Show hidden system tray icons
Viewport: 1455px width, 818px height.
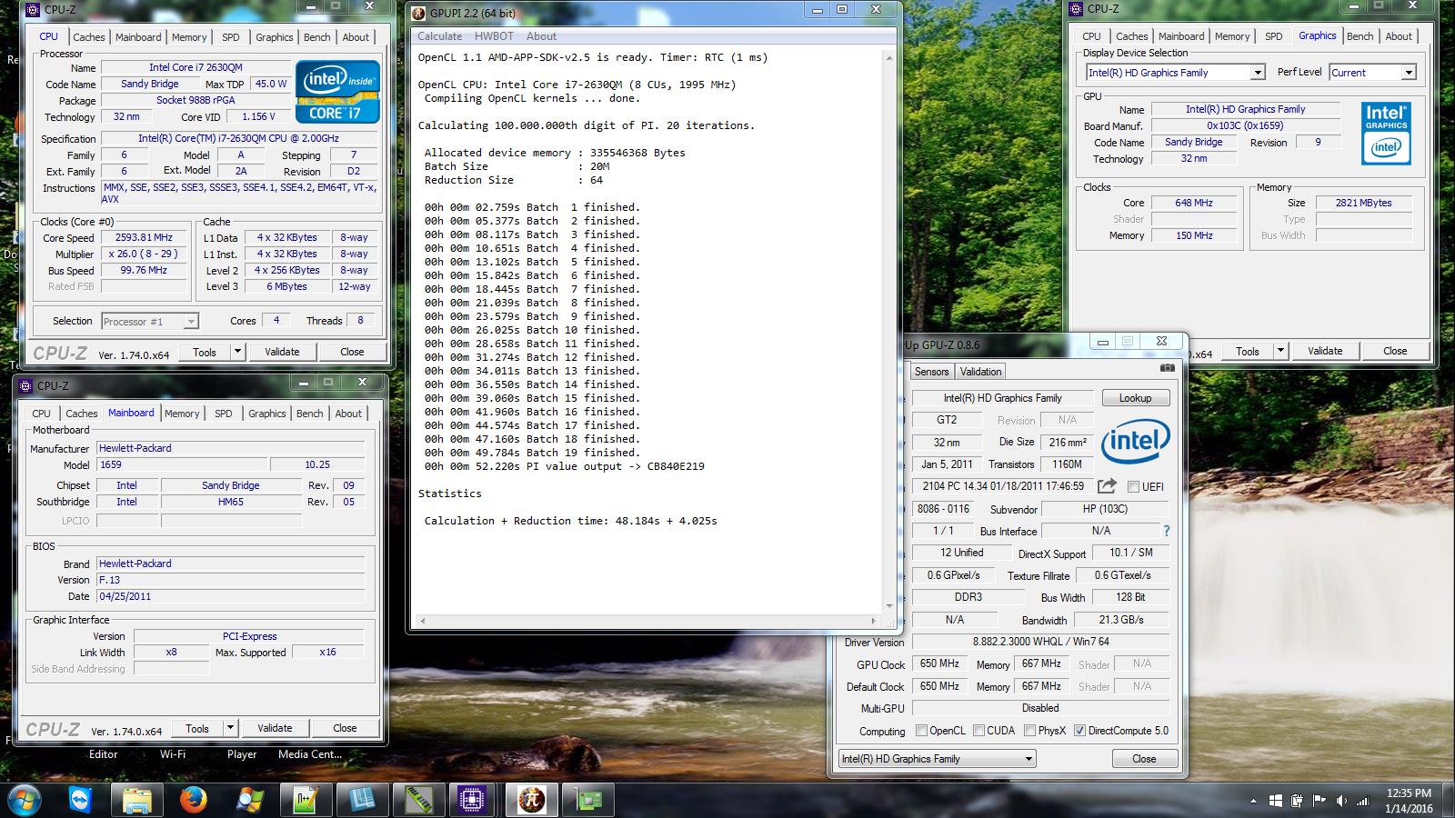1254,801
